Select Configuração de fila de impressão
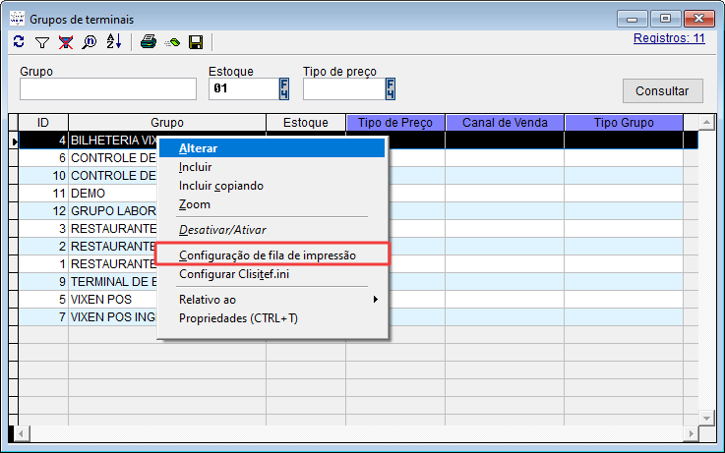This screenshot has width=725, height=453. tap(267, 255)
